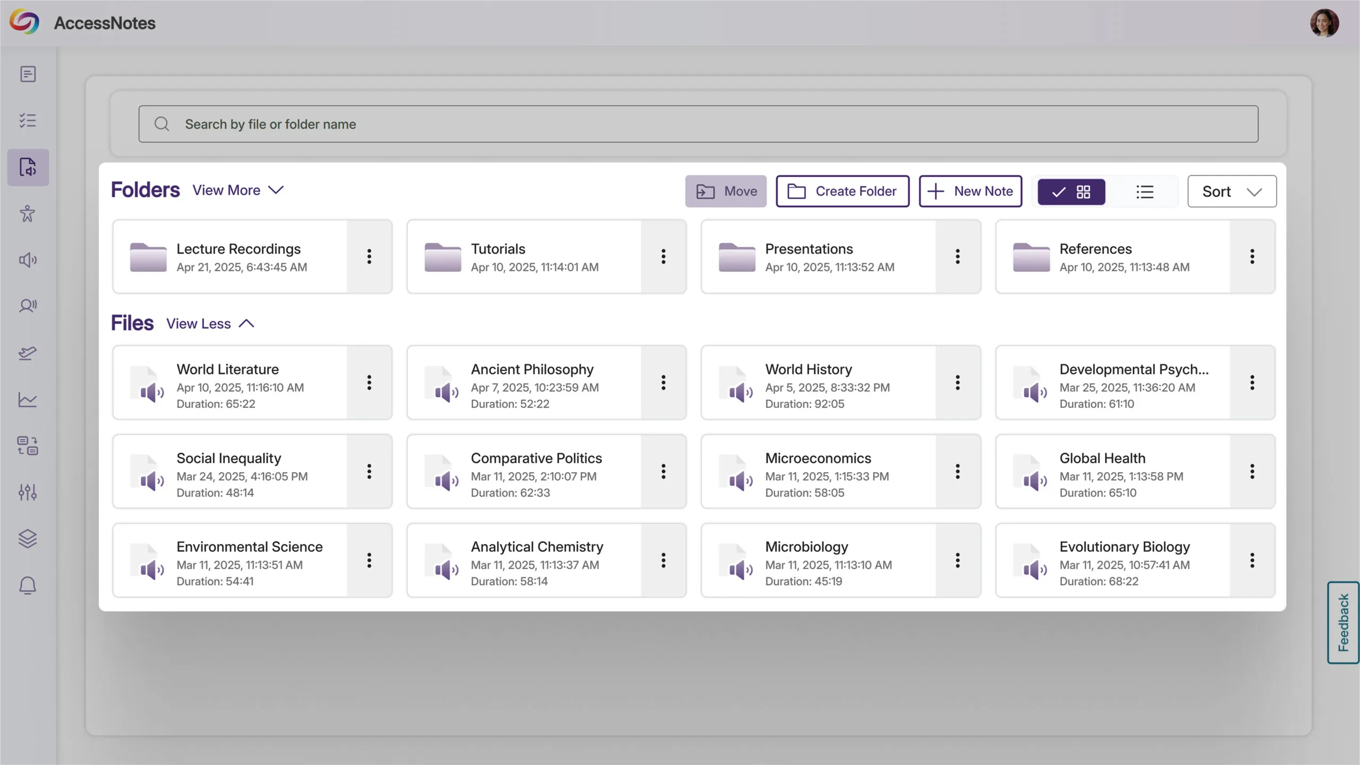Click the search by file name field
The height and width of the screenshot is (765, 1360).
[698, 124]
